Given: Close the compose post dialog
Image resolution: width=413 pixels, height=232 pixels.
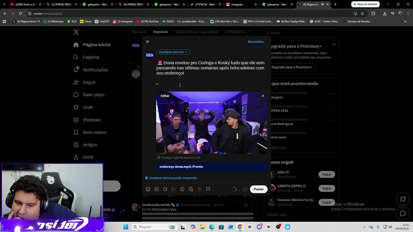Looking at the screenshot, I should click(x=147, y=42).
